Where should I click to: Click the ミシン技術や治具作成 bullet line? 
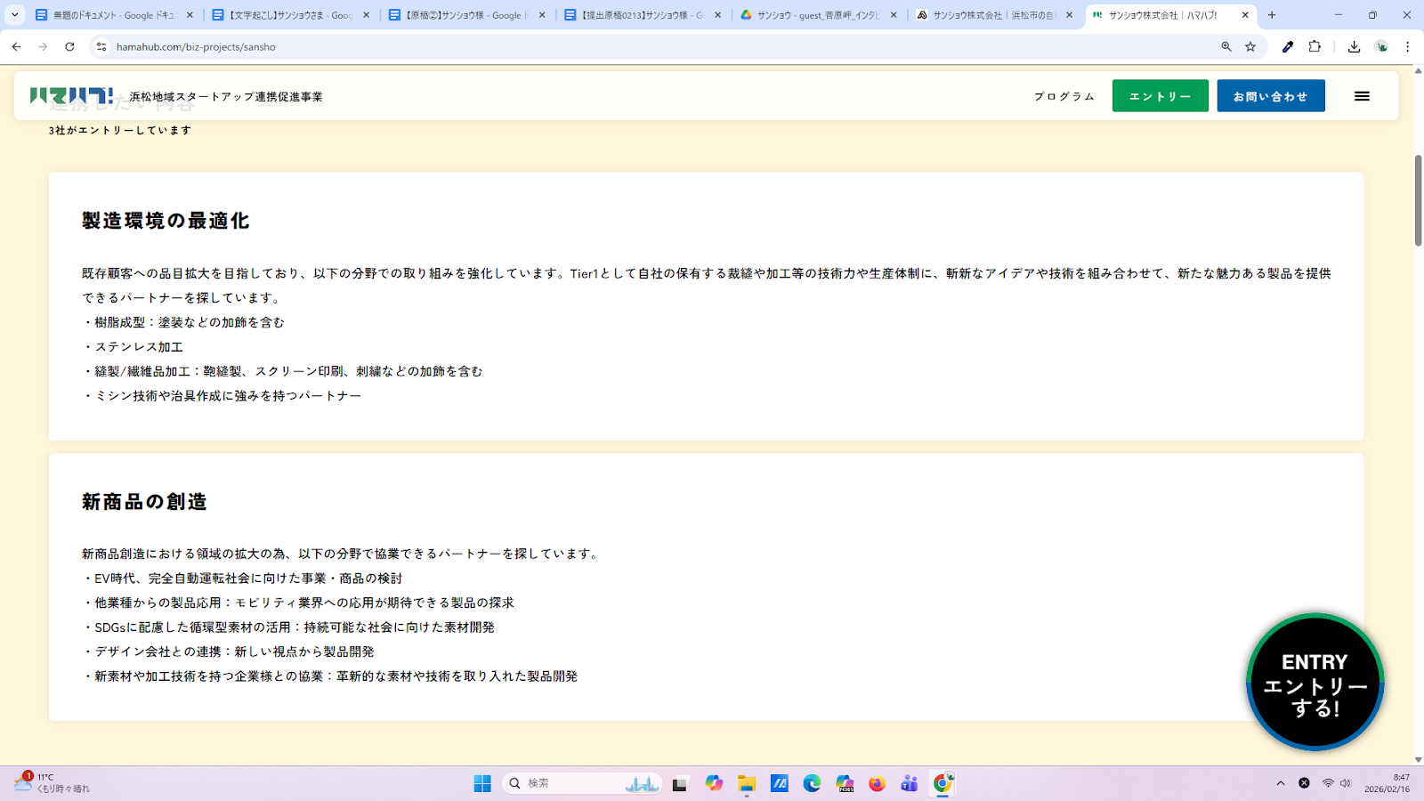pos(222,396)
